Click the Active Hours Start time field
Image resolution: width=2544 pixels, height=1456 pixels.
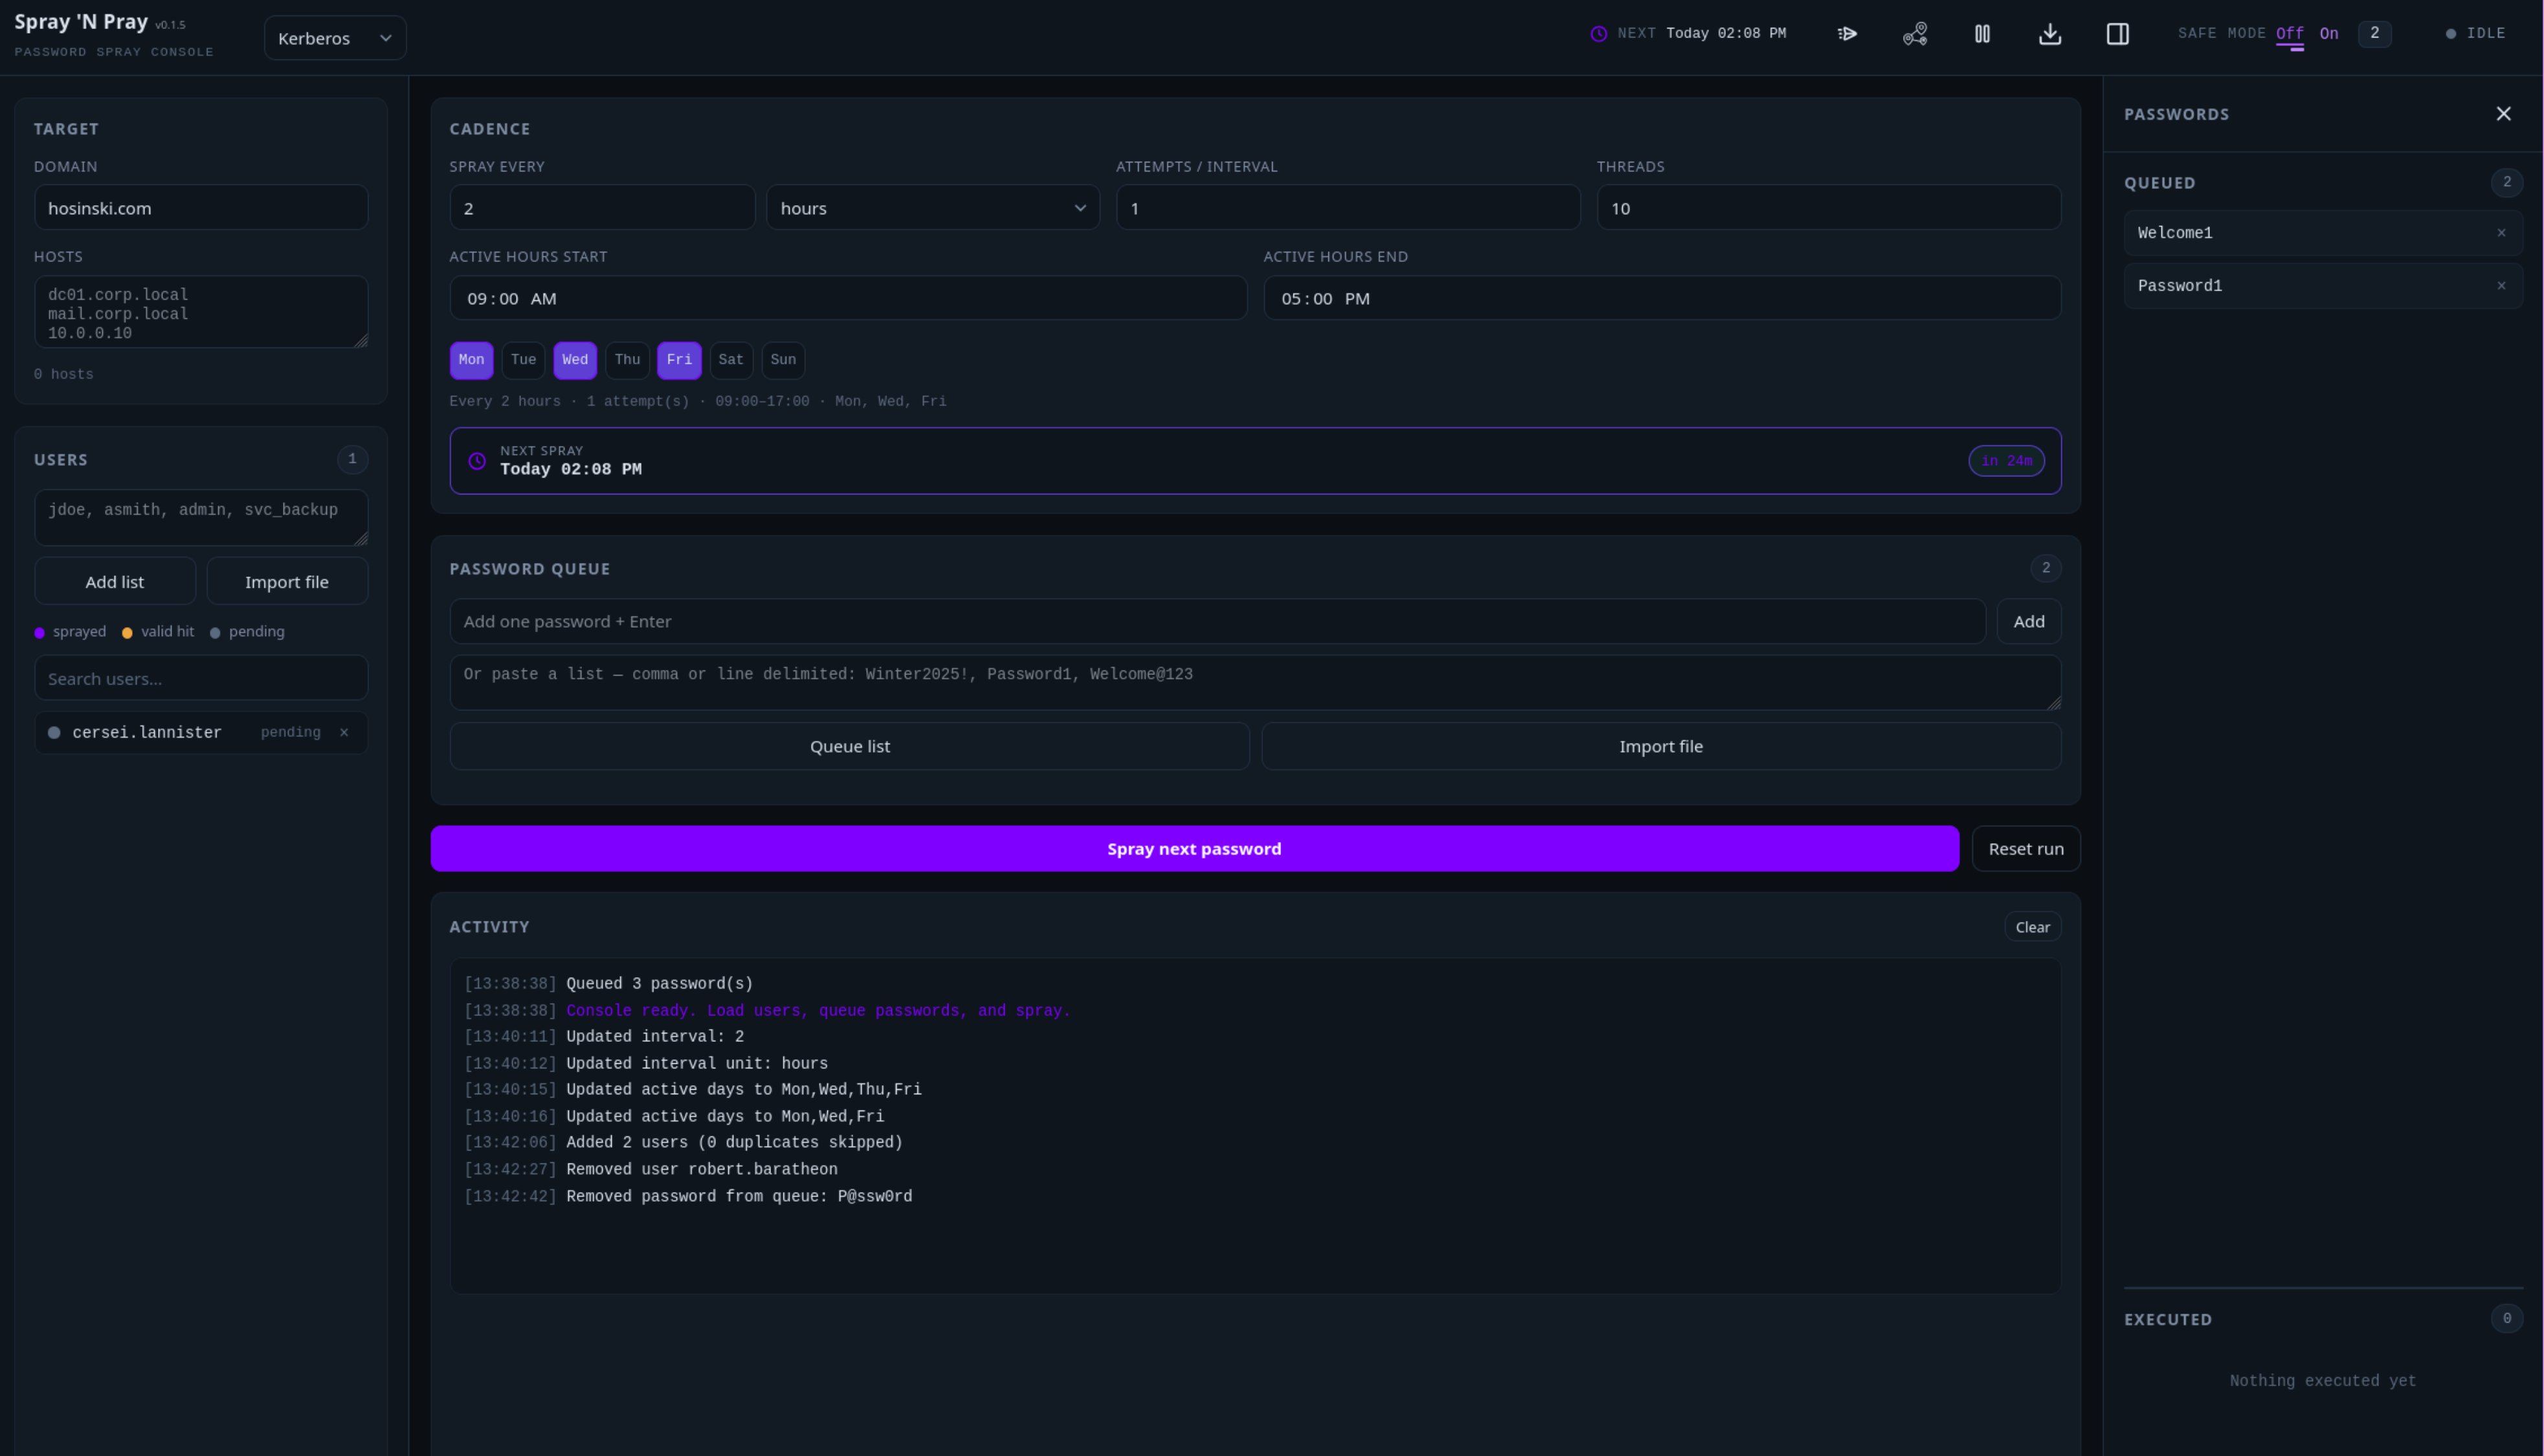click(848, 298)
